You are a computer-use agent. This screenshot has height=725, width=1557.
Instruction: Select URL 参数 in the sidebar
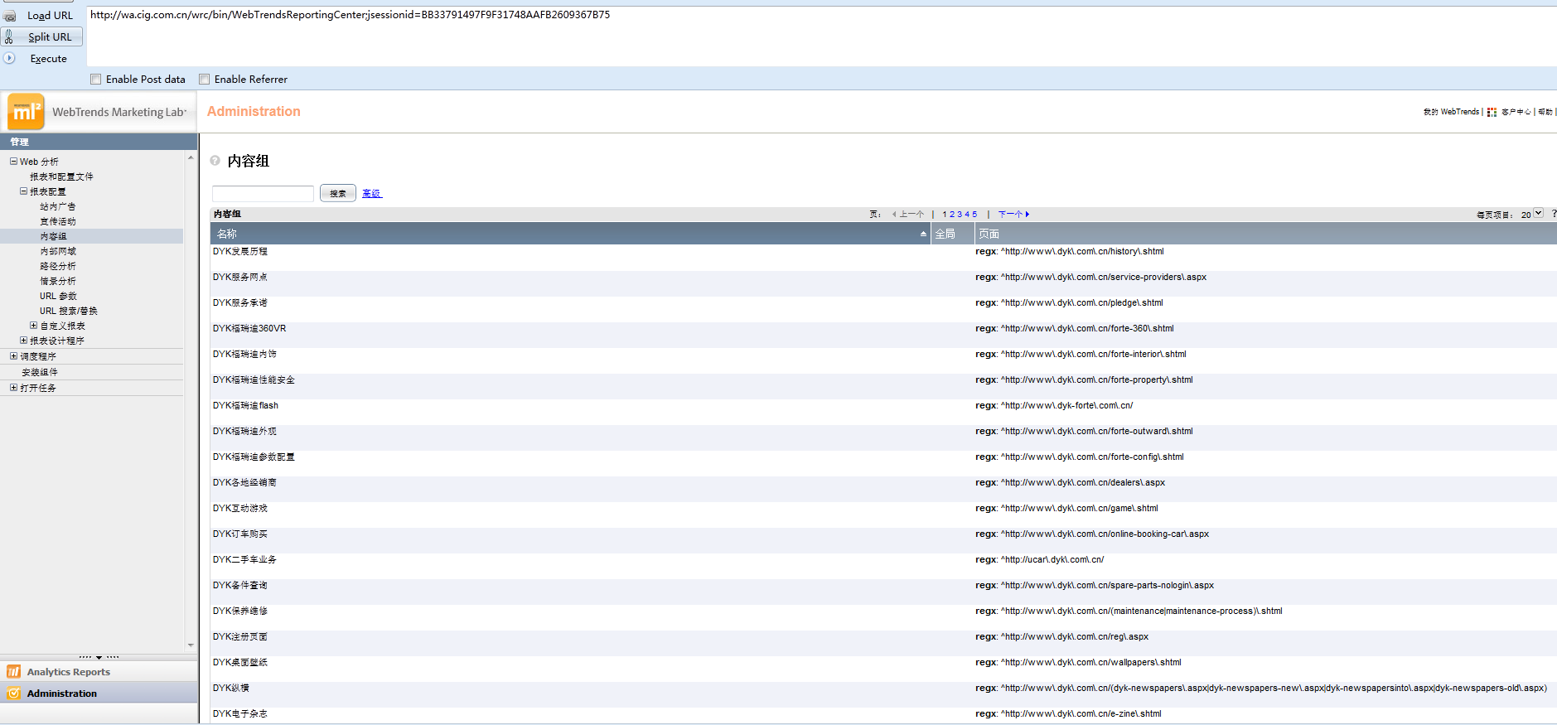pyautogui.click(x=58, y=296)
